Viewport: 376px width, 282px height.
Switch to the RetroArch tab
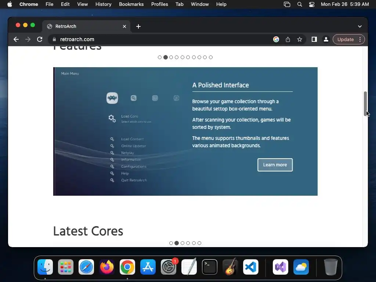click(86, 26)
